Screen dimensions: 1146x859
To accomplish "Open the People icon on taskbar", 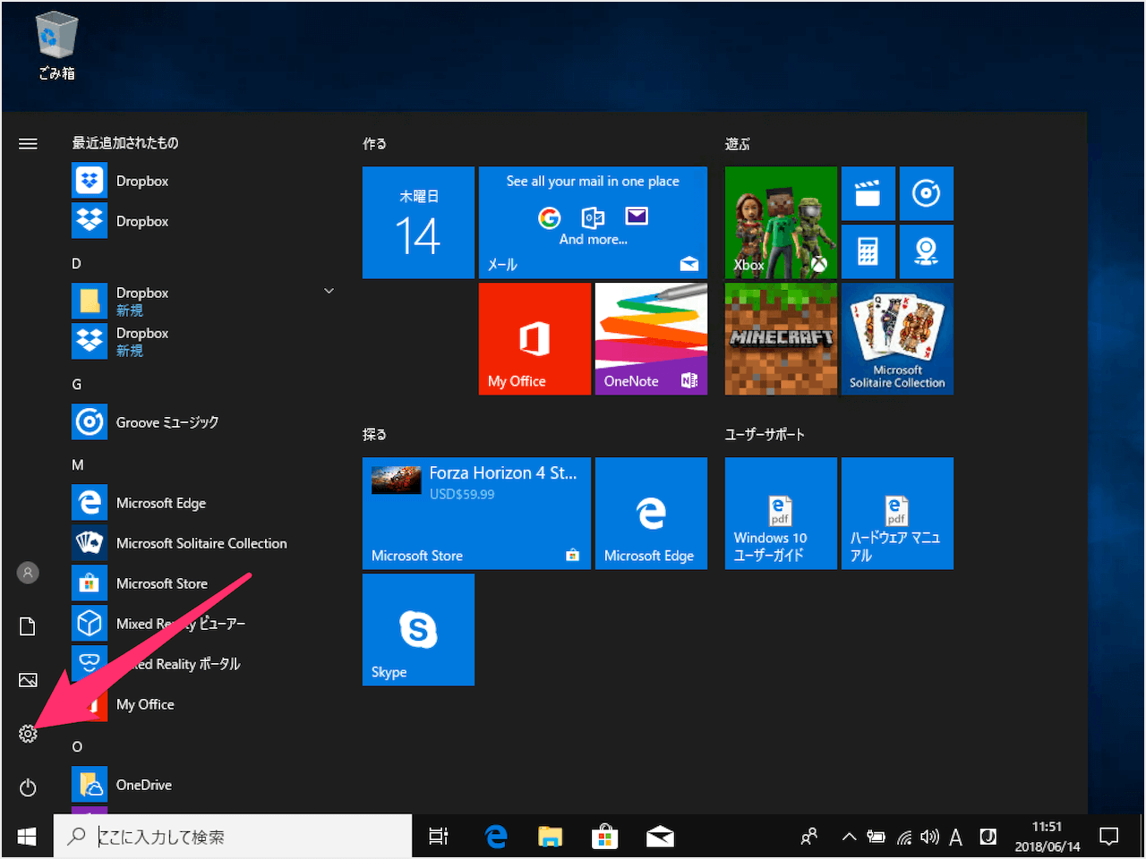I will click(x=809, y=837).
